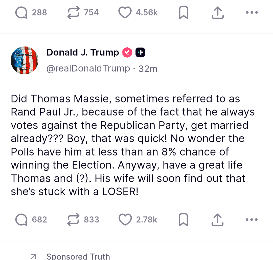This screenshot has width=273, height=260.
Task: Reply to the Massie post with 682 comments
Action: tap(21, 220)
